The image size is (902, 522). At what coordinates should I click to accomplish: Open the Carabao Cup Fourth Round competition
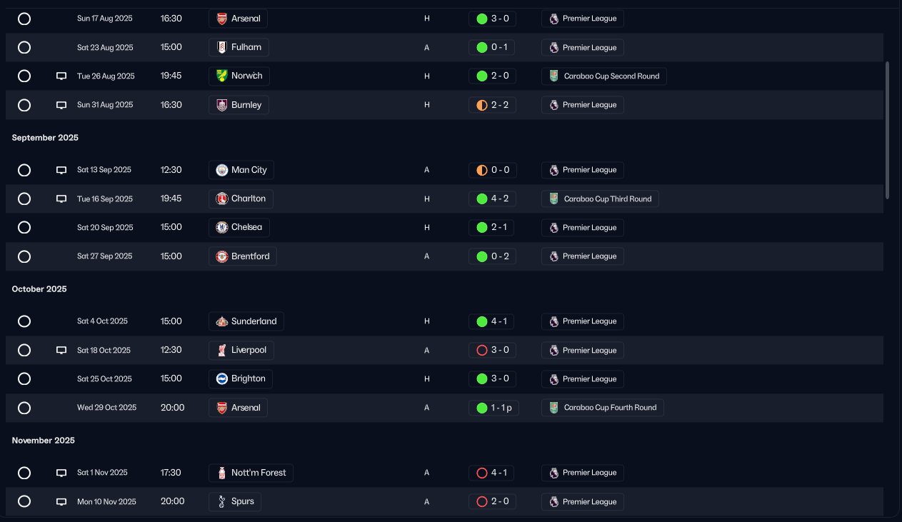[x=603, y=408]
